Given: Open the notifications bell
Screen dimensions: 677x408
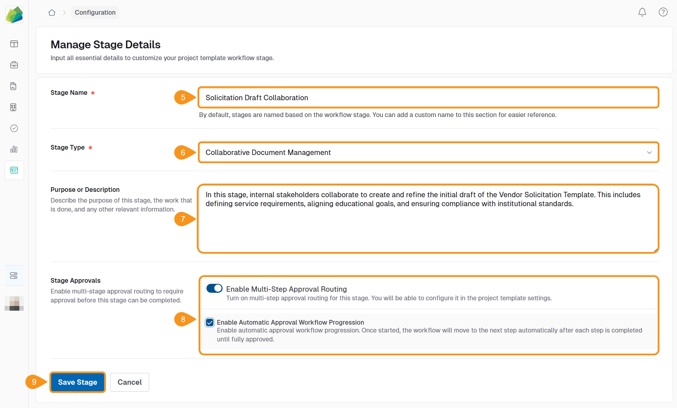Looking at the screenshot, I should pyautogui.click(x=642, y=12).
